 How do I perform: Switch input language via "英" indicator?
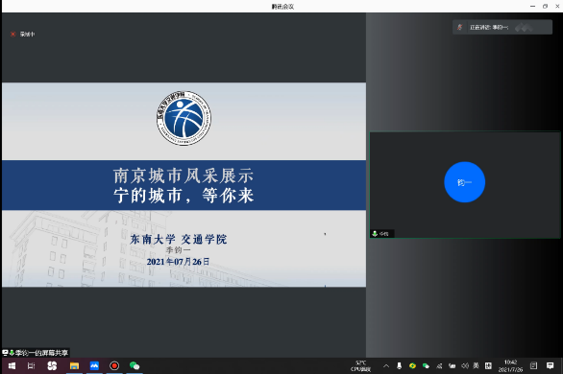(477, 365)
